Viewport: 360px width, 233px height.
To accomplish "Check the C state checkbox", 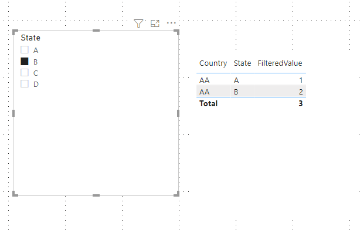I will click(x=25, y=73).
